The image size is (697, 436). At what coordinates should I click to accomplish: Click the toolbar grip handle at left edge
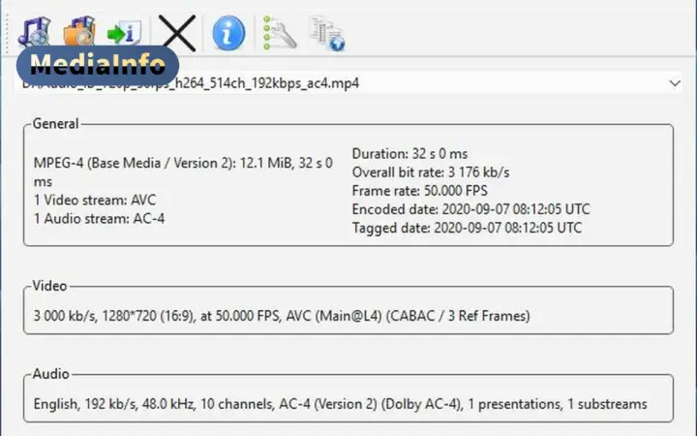coord(7,33)
